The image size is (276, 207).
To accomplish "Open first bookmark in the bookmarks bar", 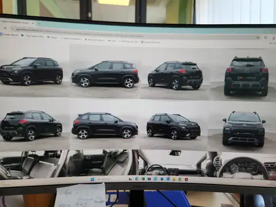I will point(9,35).
